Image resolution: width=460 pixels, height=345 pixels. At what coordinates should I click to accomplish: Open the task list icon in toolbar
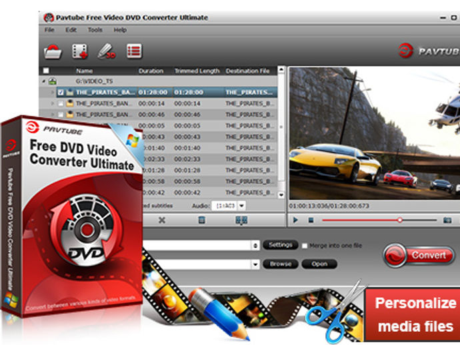click(x=134, y=51)
